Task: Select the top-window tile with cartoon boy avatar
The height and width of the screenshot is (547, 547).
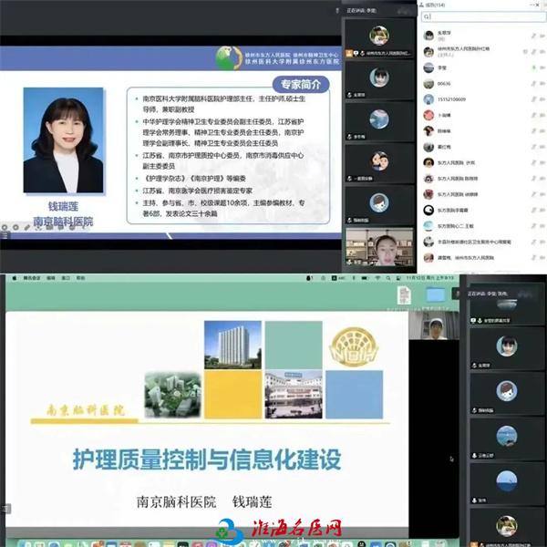Action: [x=379, y=205]
